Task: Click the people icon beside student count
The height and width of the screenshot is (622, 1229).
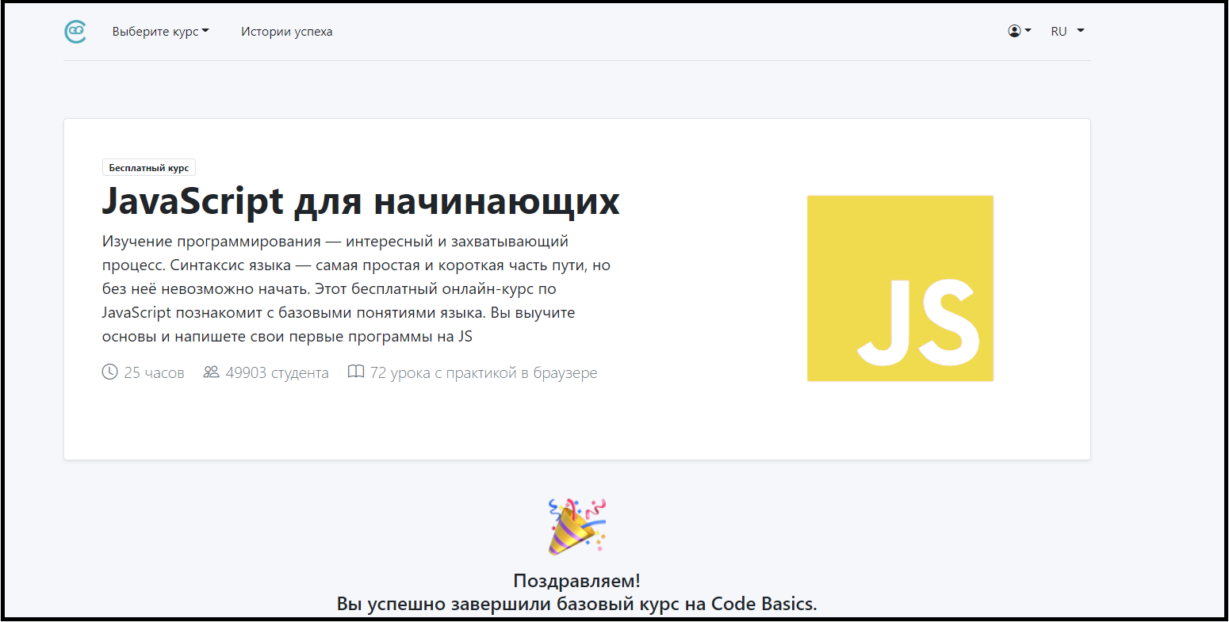Action: (211, 372)
